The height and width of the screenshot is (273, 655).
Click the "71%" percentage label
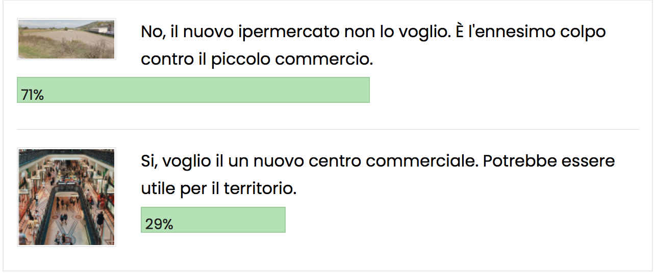coord(33,95)
